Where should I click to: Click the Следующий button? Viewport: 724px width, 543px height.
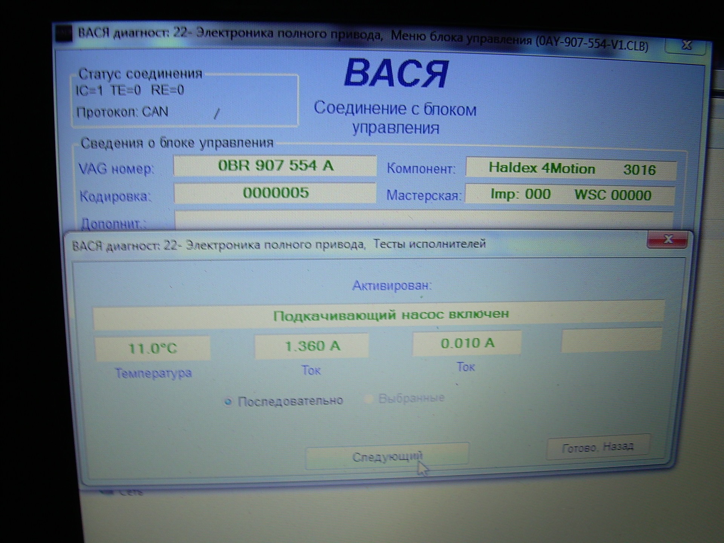click(x=387, y=457)
